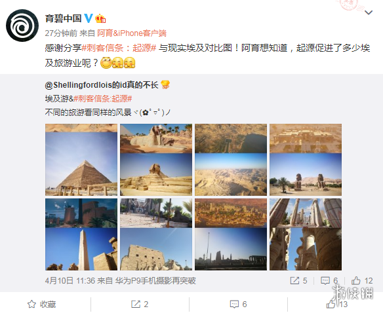View the temple columns thumbnail

click(x=306, y=234)
